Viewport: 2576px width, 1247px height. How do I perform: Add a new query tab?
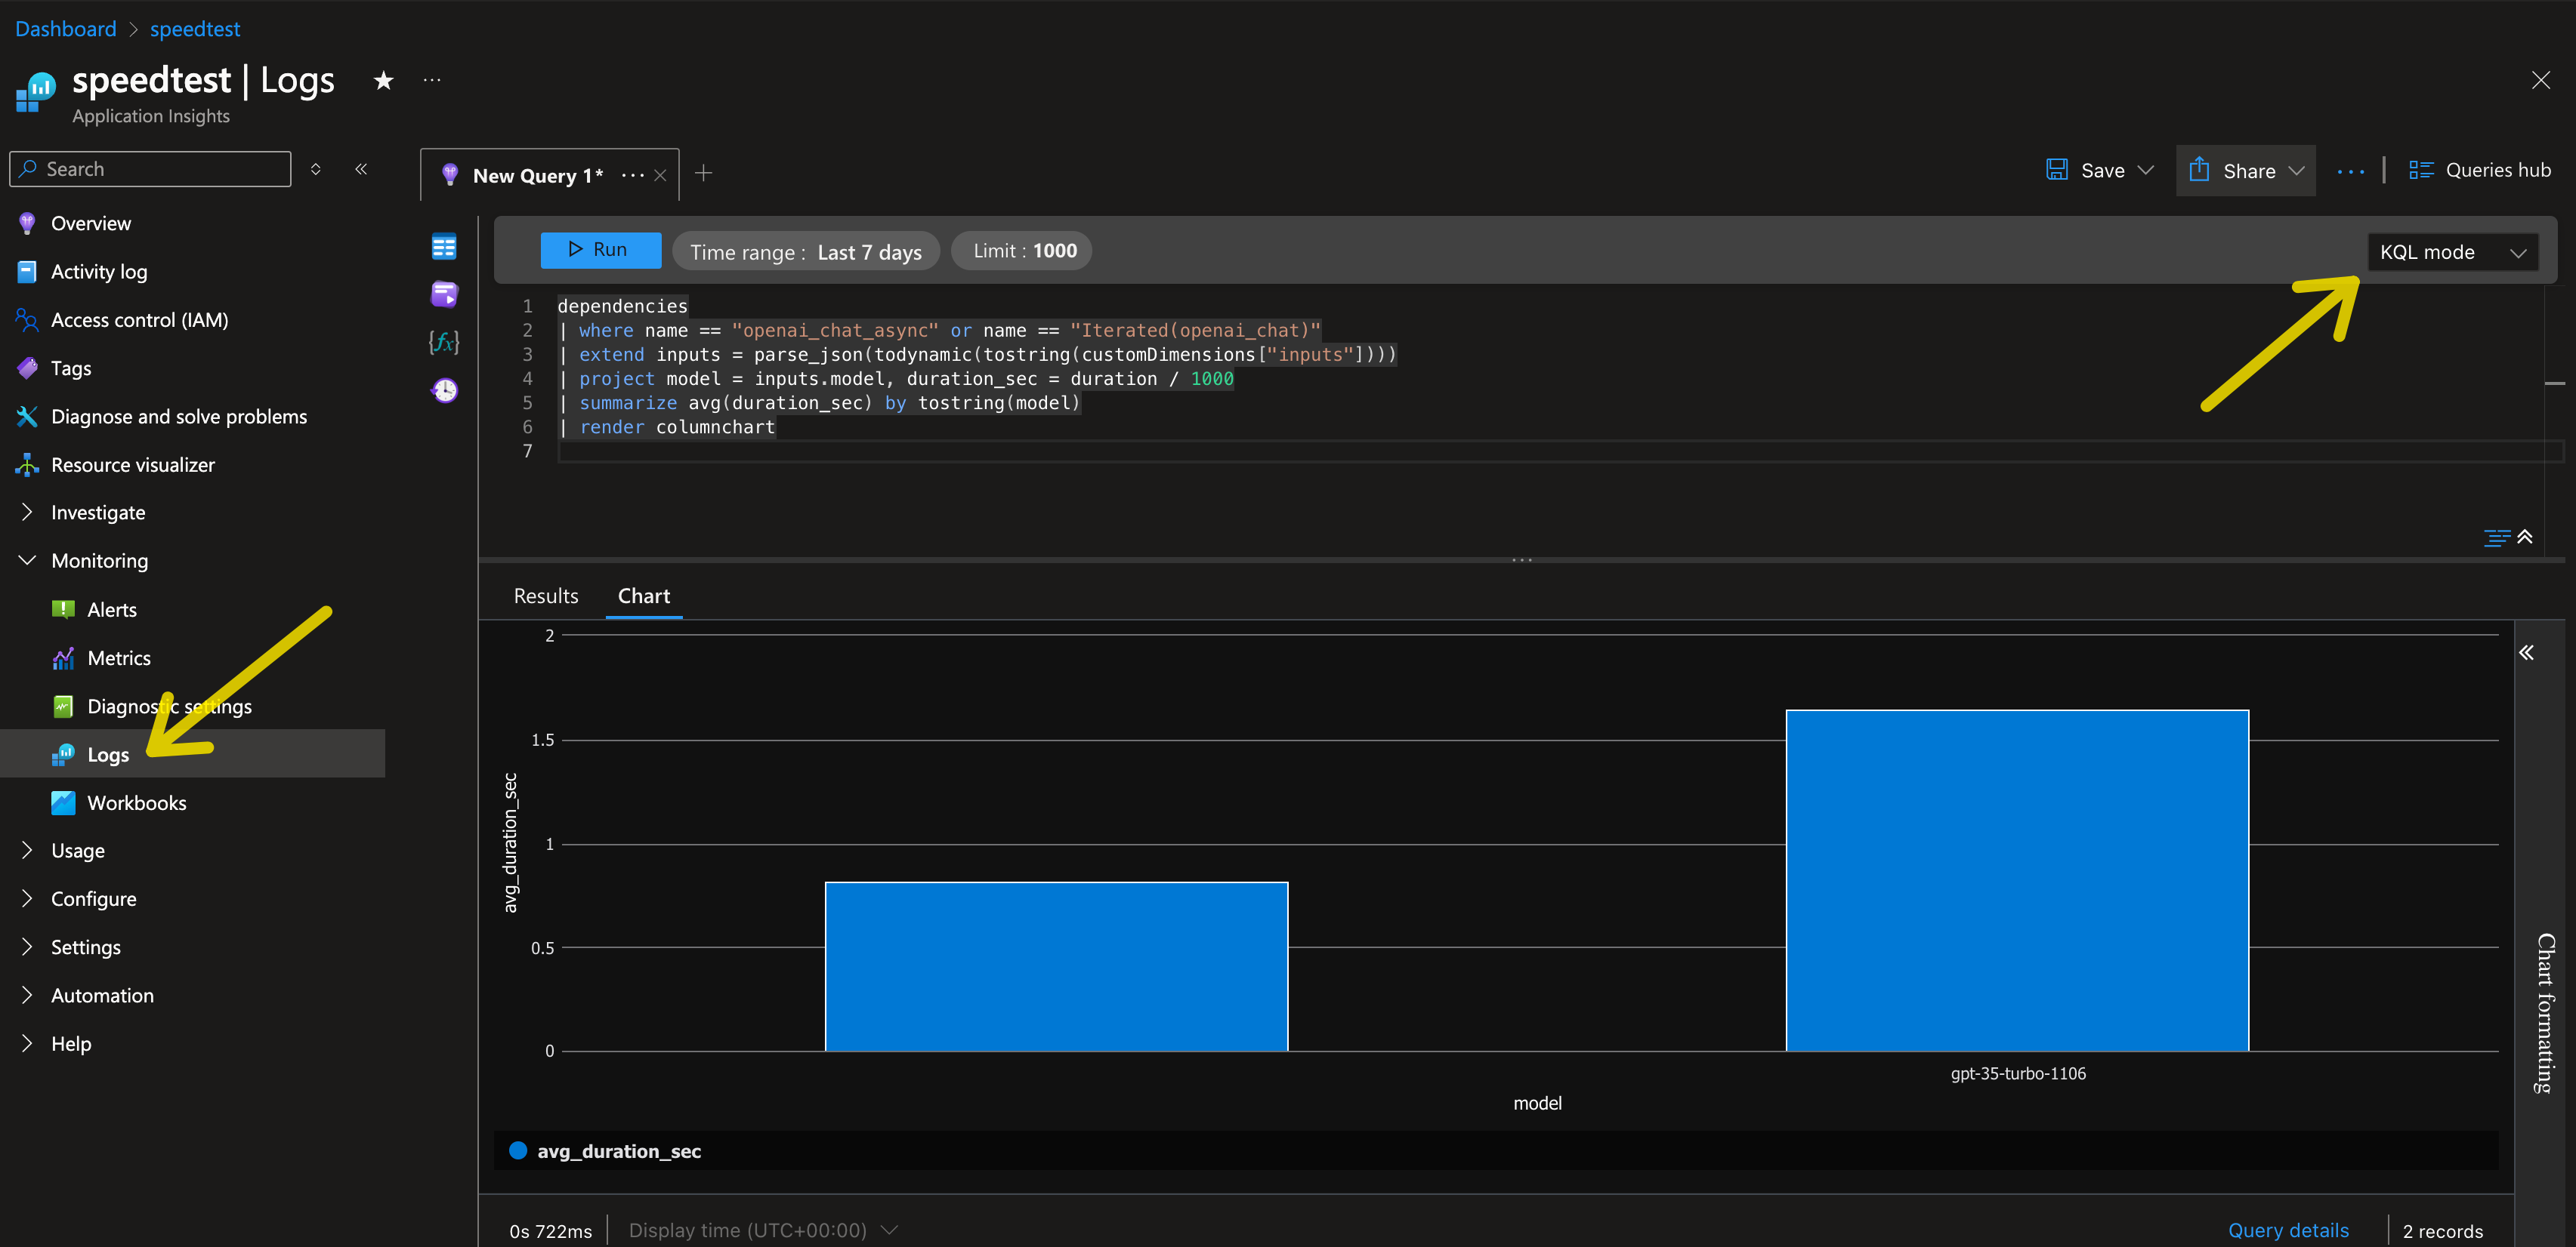704,174
